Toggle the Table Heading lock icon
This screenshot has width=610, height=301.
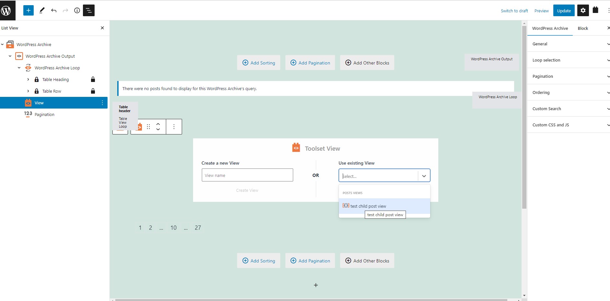pos(93,79)
